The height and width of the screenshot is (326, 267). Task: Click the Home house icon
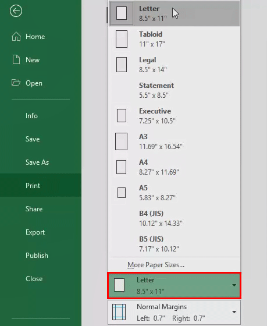(x=16, y=37)
